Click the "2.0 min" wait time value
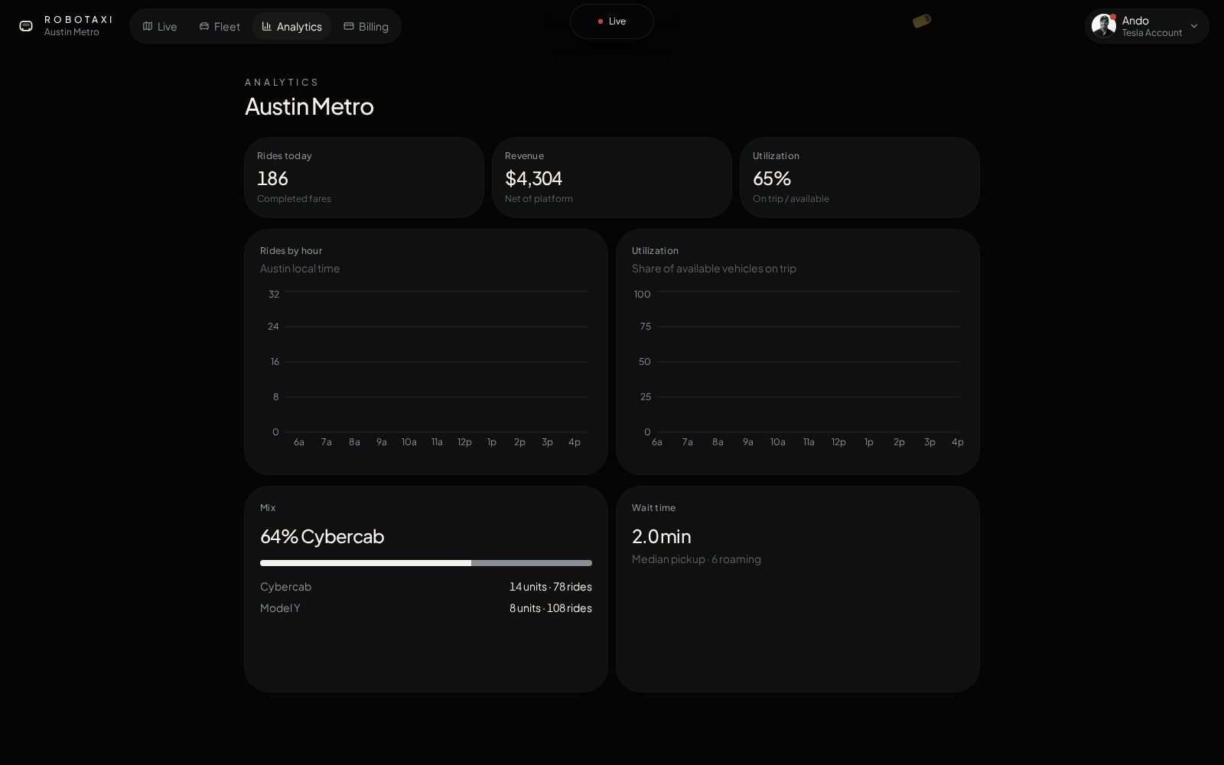Screen dimensions: 1224x765 pyautogui.click(x=662, y=536)
